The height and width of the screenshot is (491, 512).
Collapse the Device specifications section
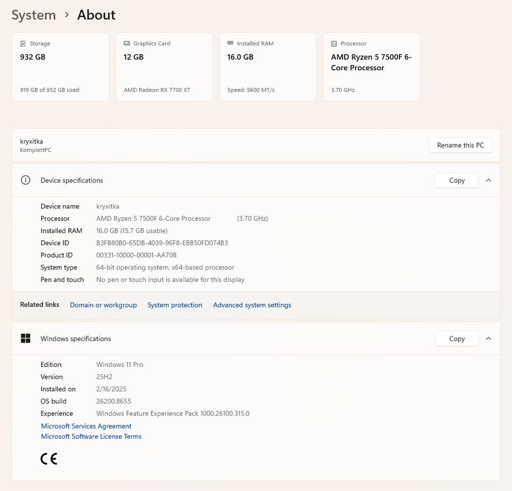pos(489,180)
